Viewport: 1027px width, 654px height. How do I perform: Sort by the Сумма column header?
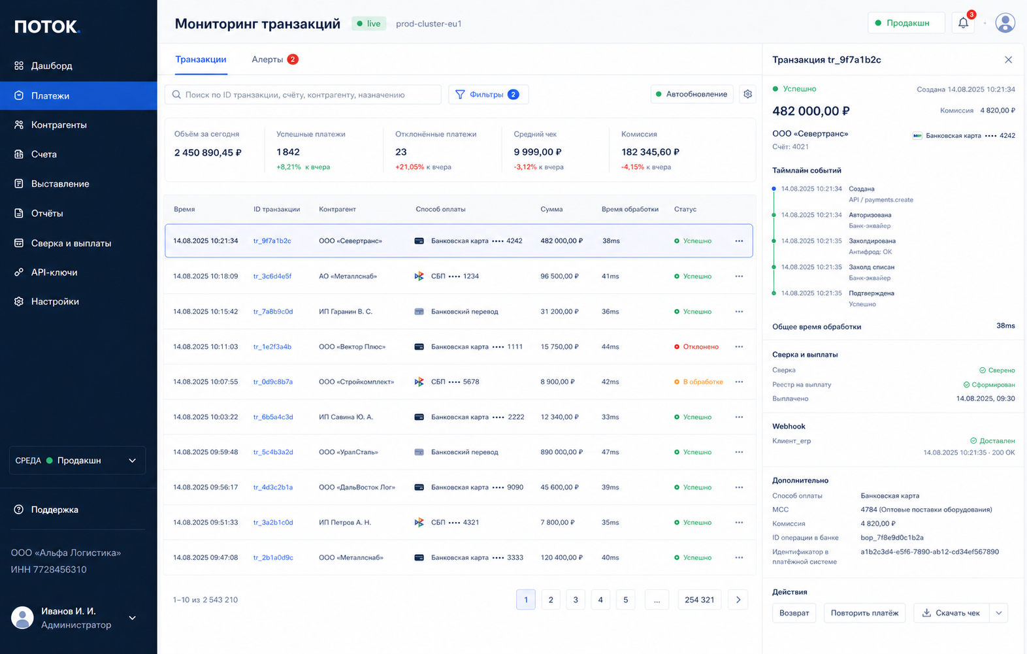click(551, 209)
